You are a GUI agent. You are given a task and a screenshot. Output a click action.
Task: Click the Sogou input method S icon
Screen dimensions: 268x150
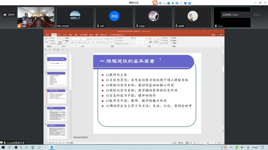pyautogui.click(x=155, y=3)
